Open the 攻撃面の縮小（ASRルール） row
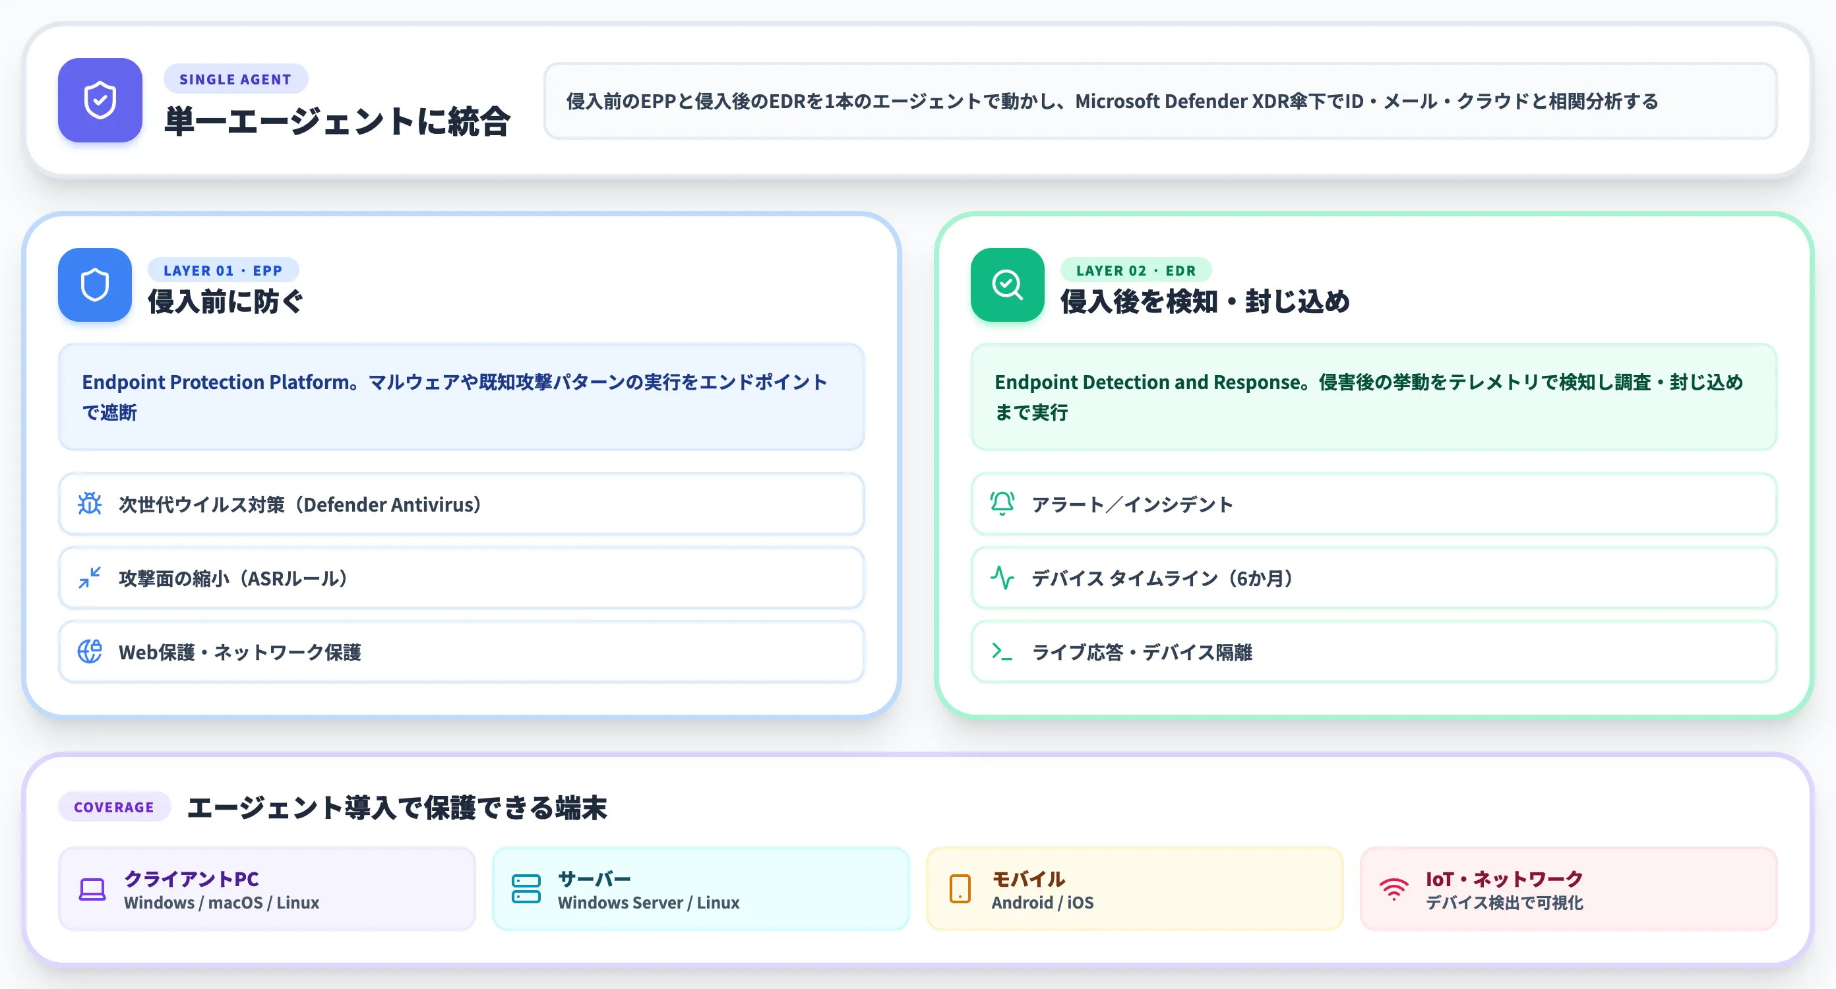The width and height of the screenshot is (1836, 989). [461, 578]
